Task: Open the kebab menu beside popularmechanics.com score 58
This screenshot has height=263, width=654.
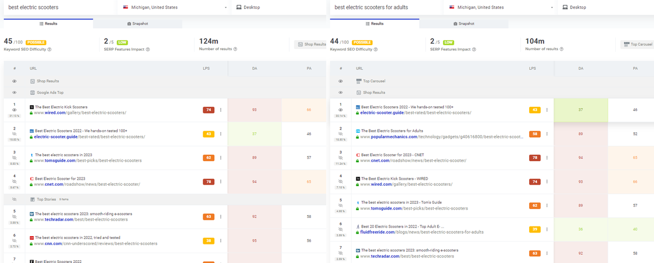Action: [547, 134]
